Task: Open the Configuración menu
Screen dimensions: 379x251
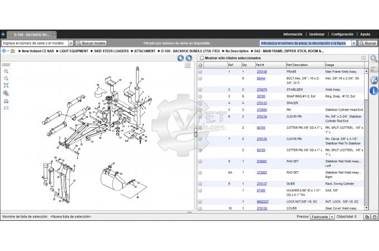Action: click(342, 35)
